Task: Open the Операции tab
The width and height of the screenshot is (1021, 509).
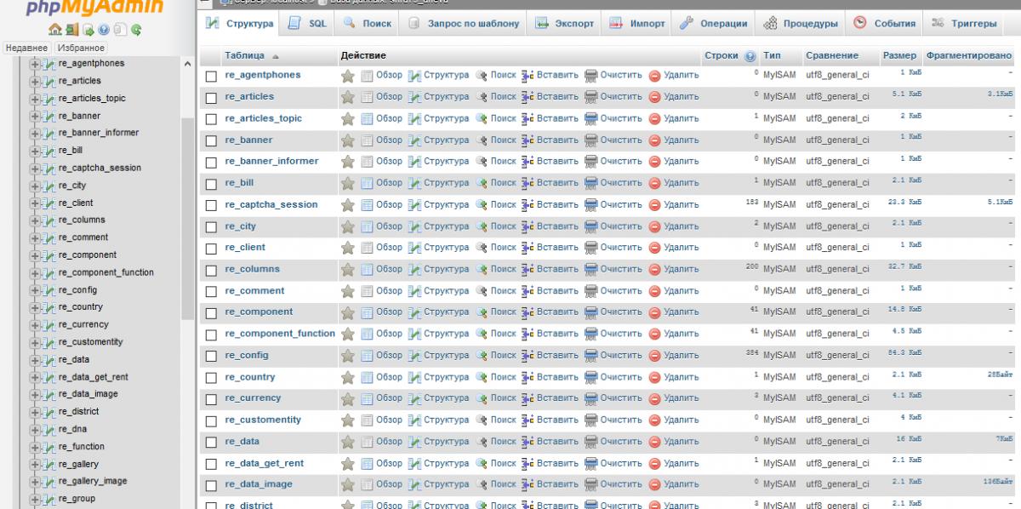Action: 712,24
